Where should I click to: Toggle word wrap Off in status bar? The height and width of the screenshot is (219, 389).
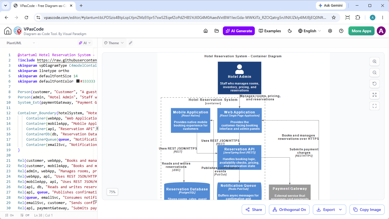[x=25, y=215]
